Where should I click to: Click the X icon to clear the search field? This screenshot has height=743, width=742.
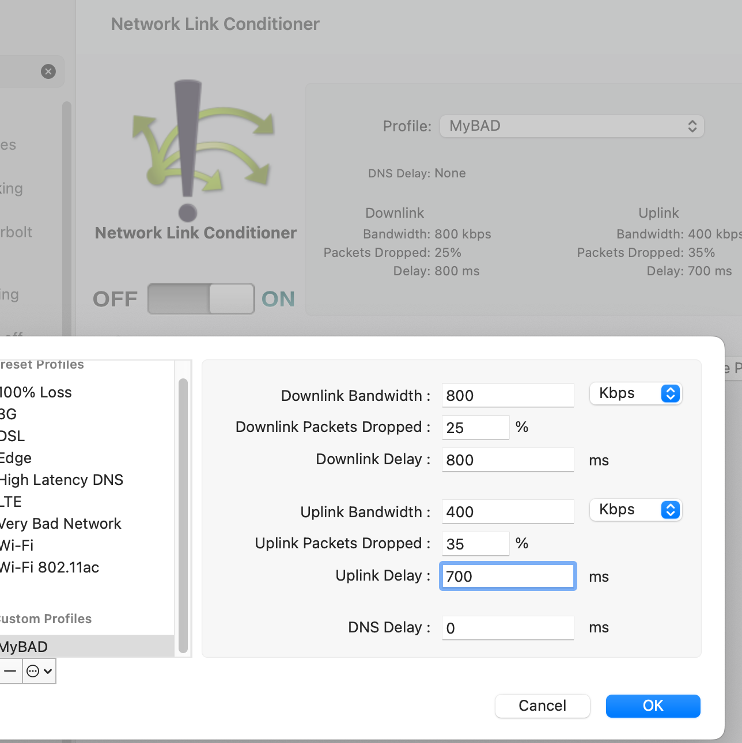point(49,71)
